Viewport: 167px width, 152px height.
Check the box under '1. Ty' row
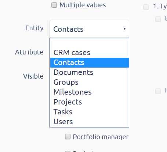(x=158, y=19)
